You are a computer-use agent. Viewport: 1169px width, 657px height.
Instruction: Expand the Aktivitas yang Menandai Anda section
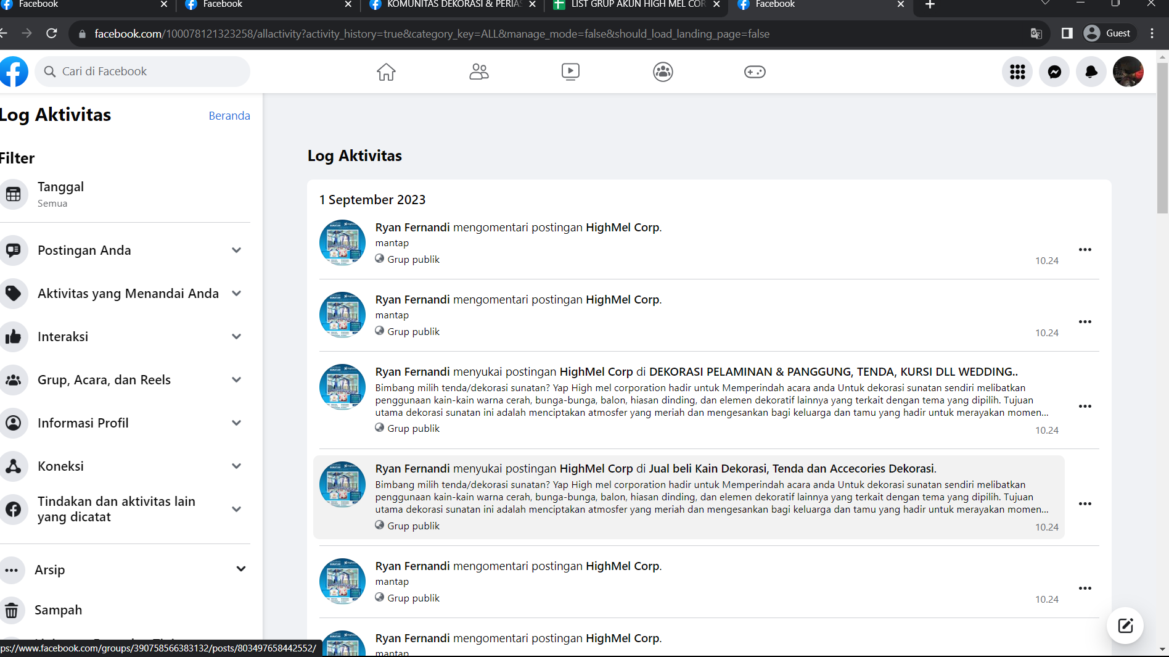pyautogui.click(x=236, y=294)
